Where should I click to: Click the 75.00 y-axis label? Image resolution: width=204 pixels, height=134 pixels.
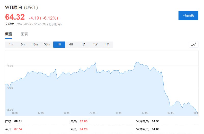pos(10,66)
